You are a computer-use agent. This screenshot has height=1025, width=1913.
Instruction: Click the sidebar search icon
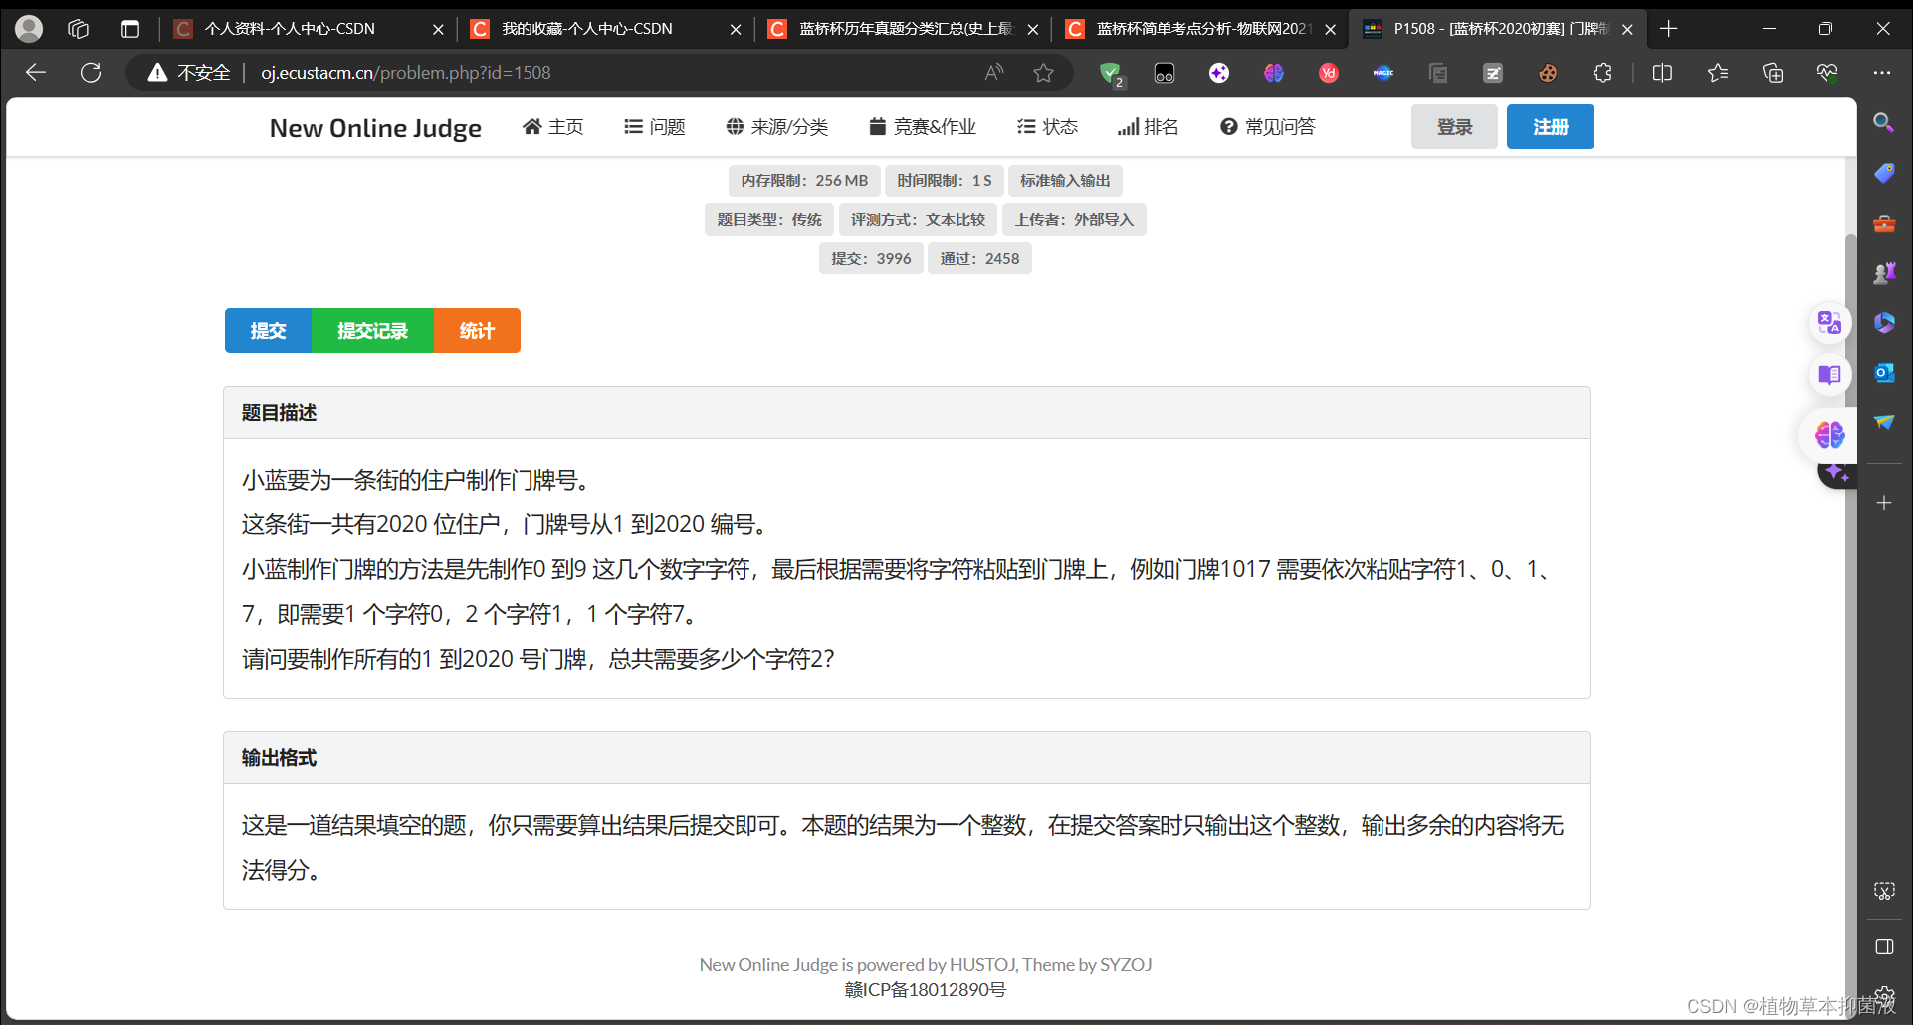[1883, 122]
